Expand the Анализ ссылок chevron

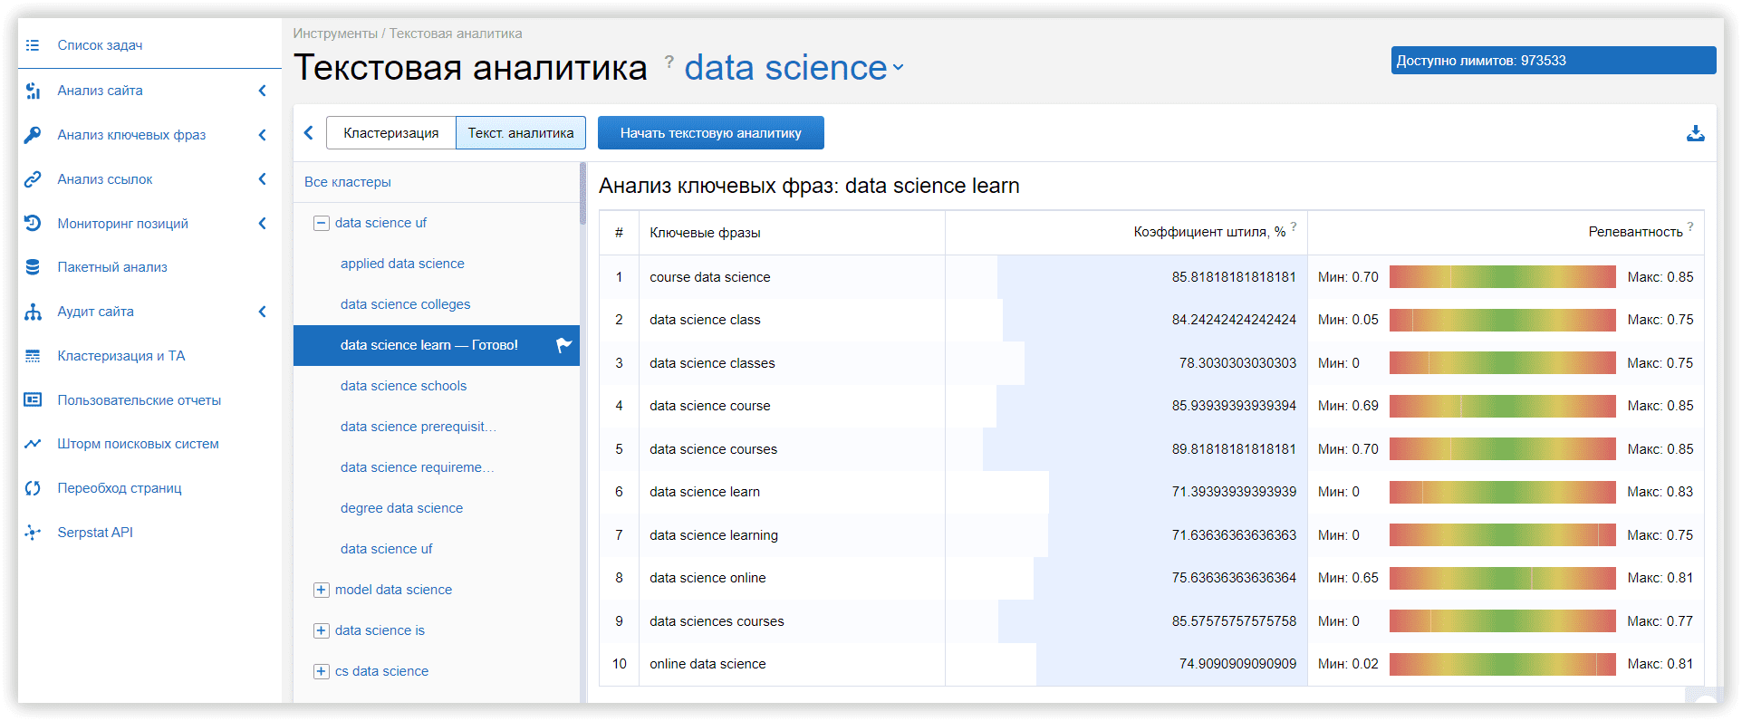[263, 179]
